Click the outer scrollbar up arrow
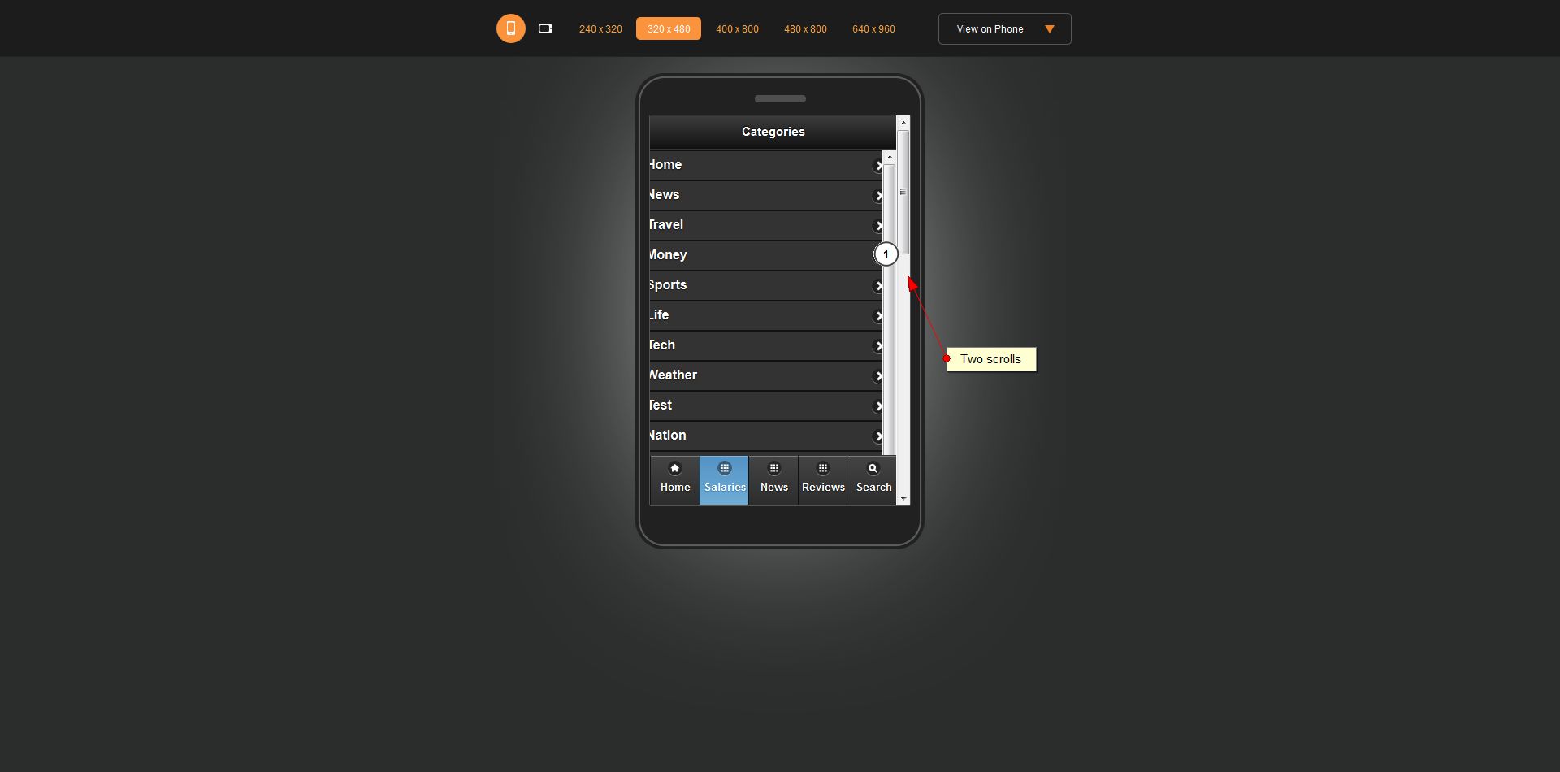1560x772 pixels. (903, 123)
